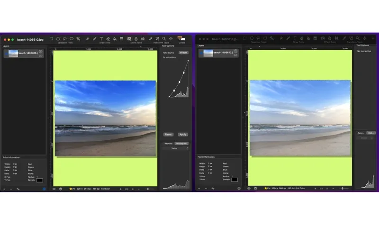Screen dimensions: 379x237
Task: Toggle the eye icon in right status bar
Action: 249,188
